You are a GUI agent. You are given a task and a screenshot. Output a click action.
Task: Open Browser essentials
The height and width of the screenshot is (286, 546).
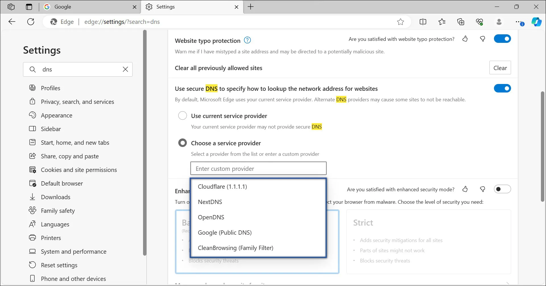click(x=480, y=22)
